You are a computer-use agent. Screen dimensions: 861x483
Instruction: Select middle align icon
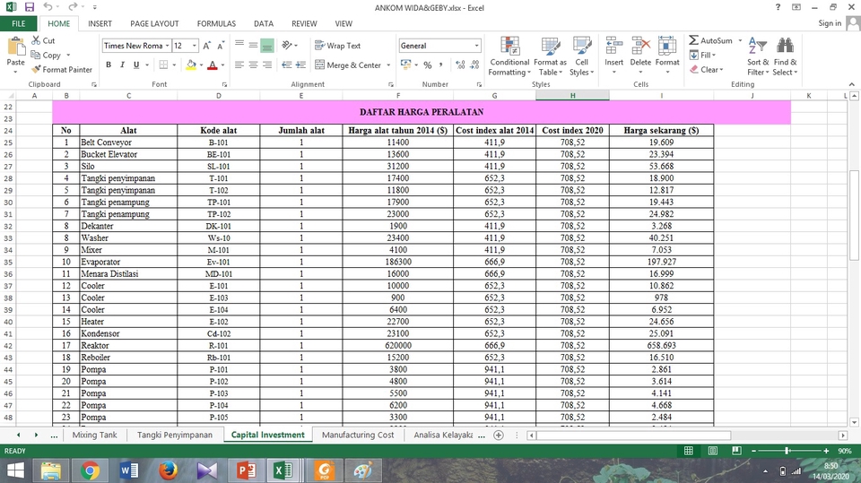[253, 45]
